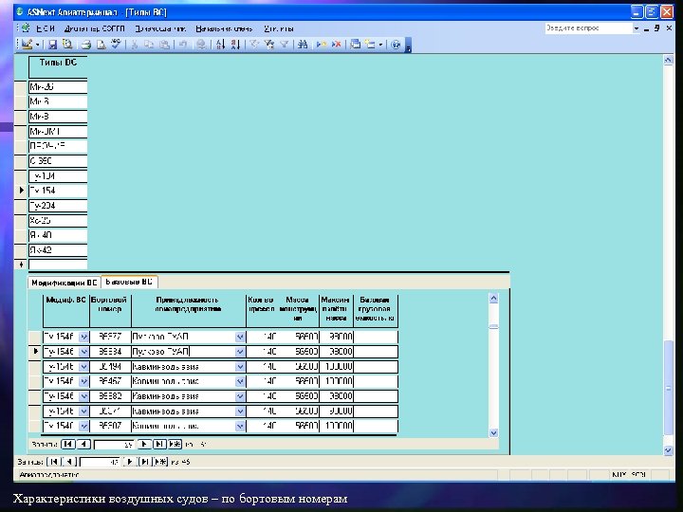The height and width of the screenshot is (512, 683).
Task: Switch to the Модификации ВС tab
Action: [x=65, y=283]
